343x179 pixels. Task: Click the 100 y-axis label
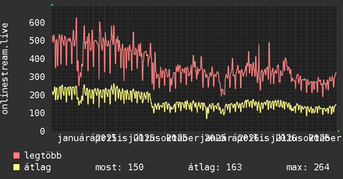pos(37,113)
